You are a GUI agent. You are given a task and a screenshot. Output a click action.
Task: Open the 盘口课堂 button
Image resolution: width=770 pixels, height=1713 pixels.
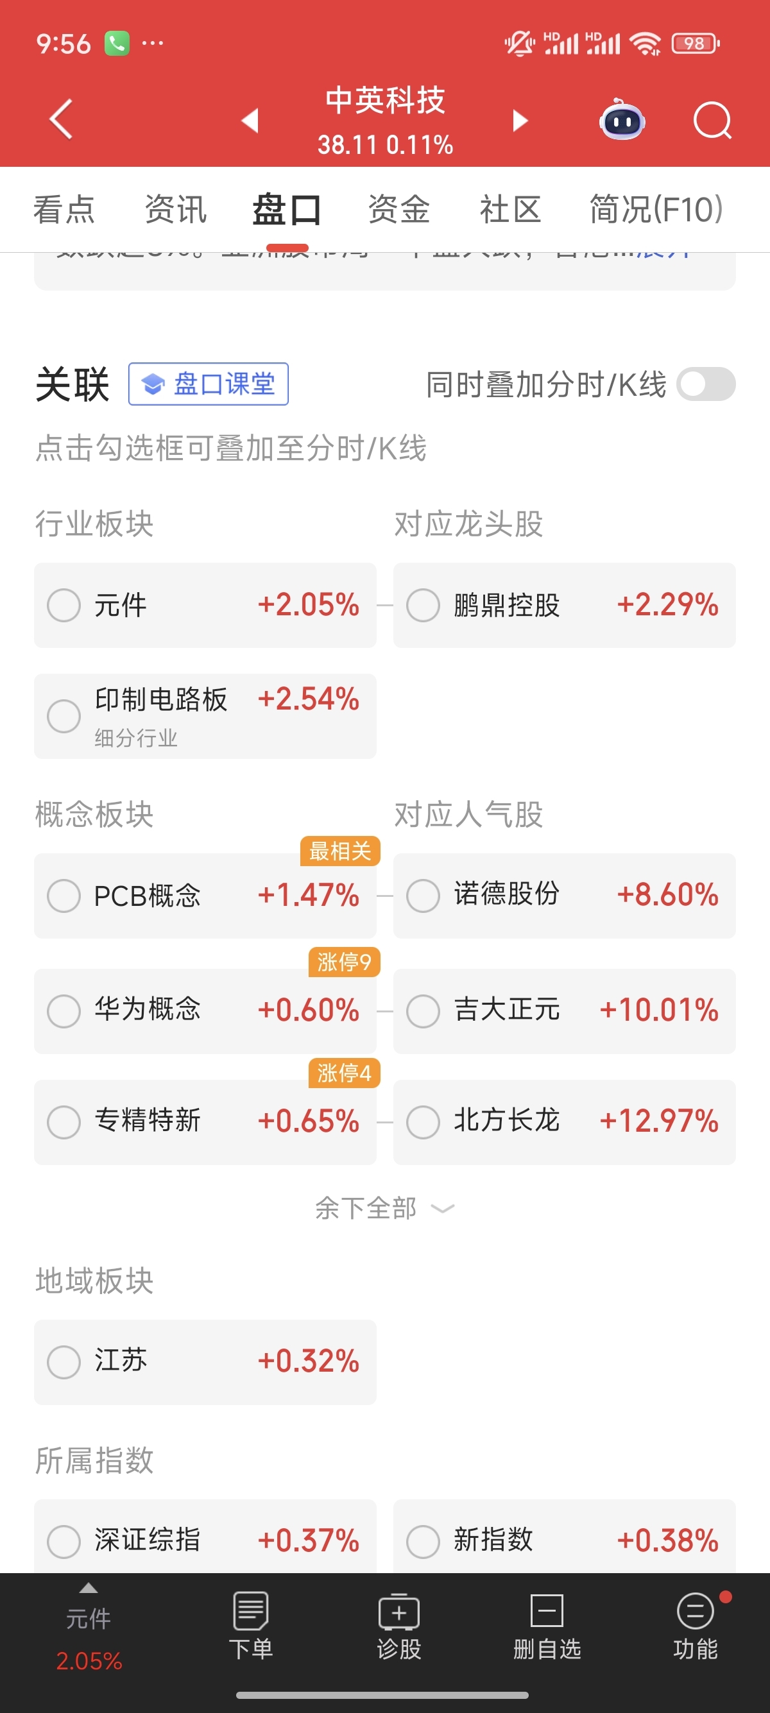208,384
